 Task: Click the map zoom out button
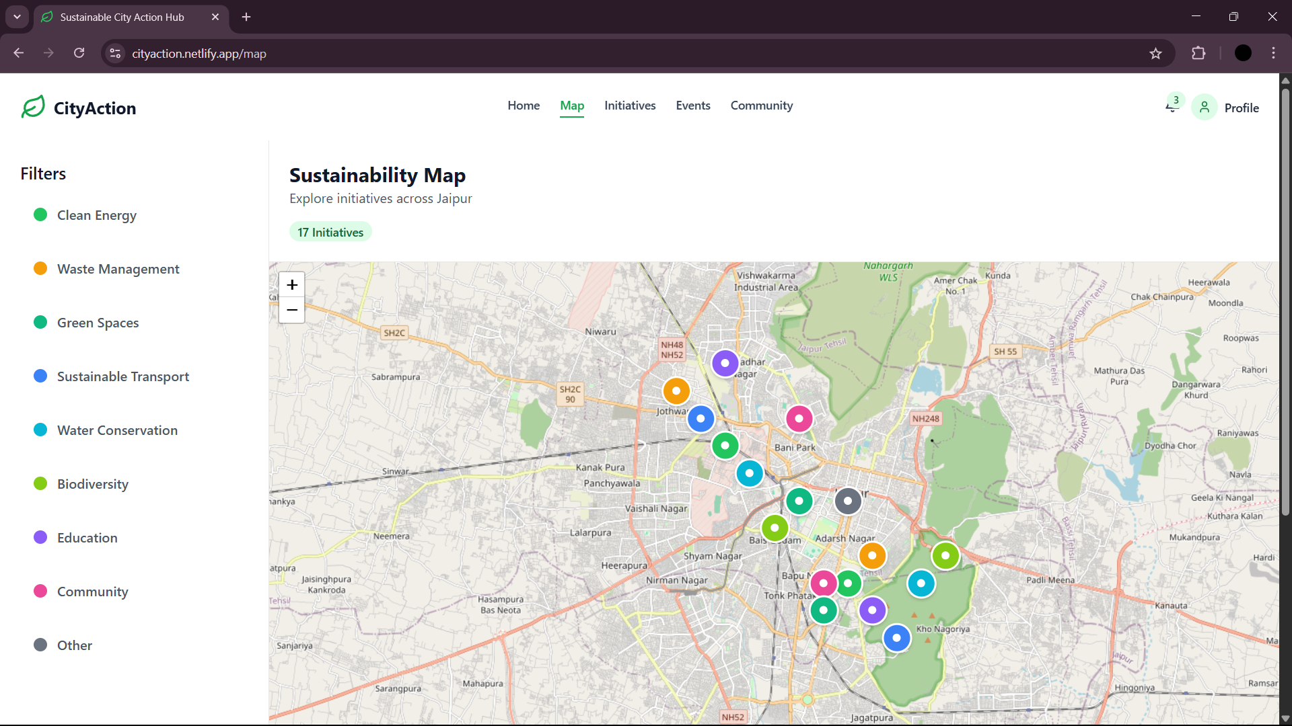point(292,310)
